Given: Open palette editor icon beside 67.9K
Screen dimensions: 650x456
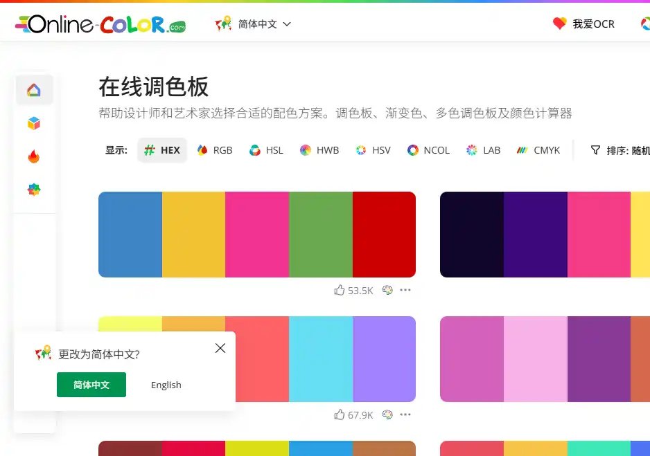Looking at the screenshot, I should [387, 414].
